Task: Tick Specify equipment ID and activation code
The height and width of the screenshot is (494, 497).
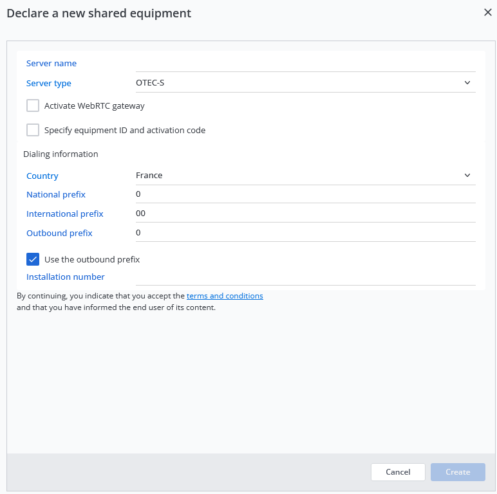Action: tap(33, 130)
